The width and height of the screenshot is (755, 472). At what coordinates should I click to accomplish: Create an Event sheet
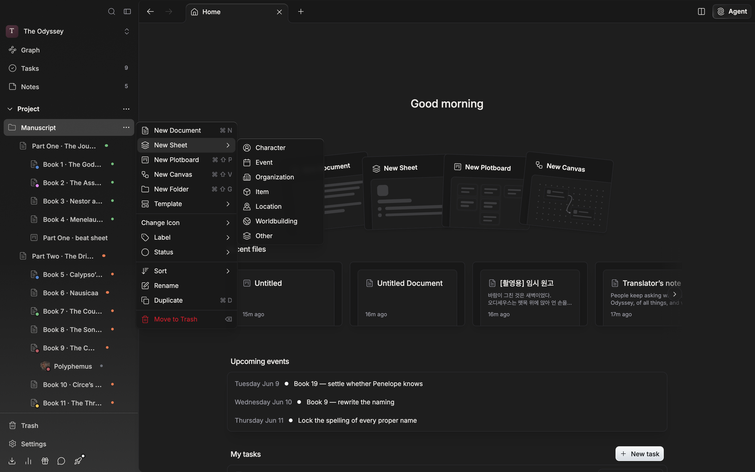281,162
